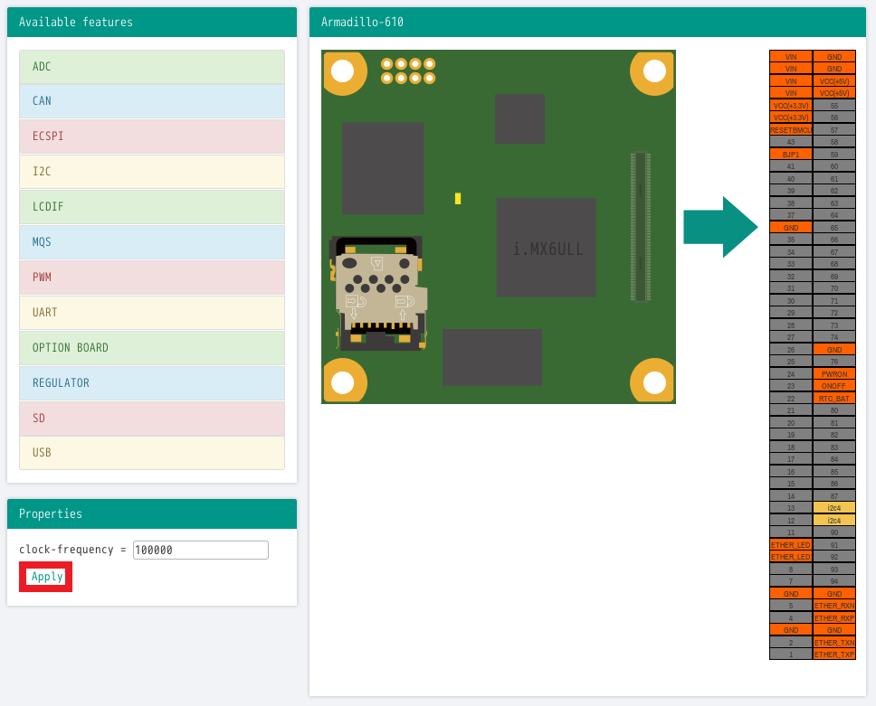876x706 pixels.
Task: Click the small yellow LED on the board
Action: click(x=458, y=199)
